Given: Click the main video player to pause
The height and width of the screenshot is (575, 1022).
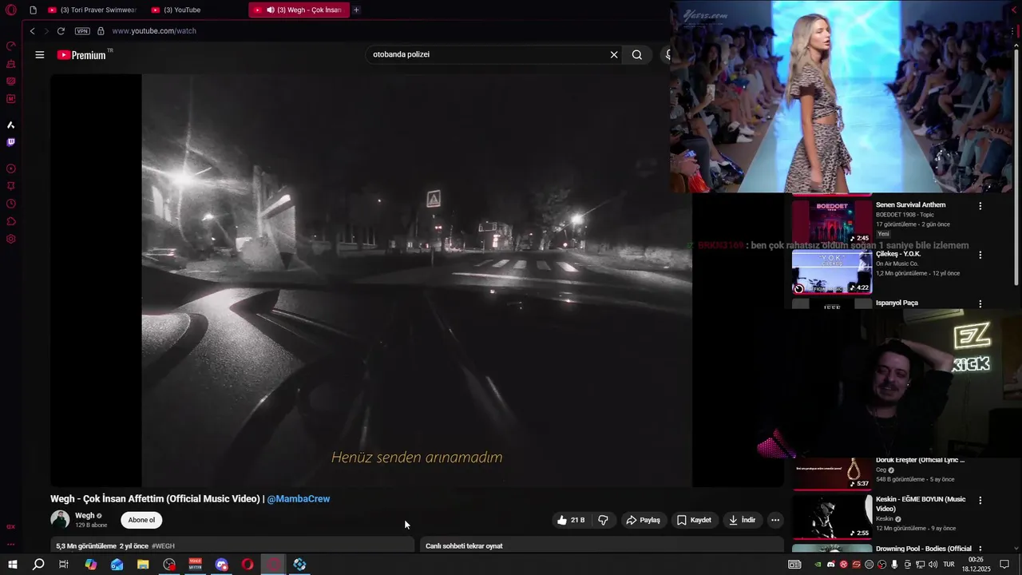Looking at the screenshot, I should tap(417, 280).
